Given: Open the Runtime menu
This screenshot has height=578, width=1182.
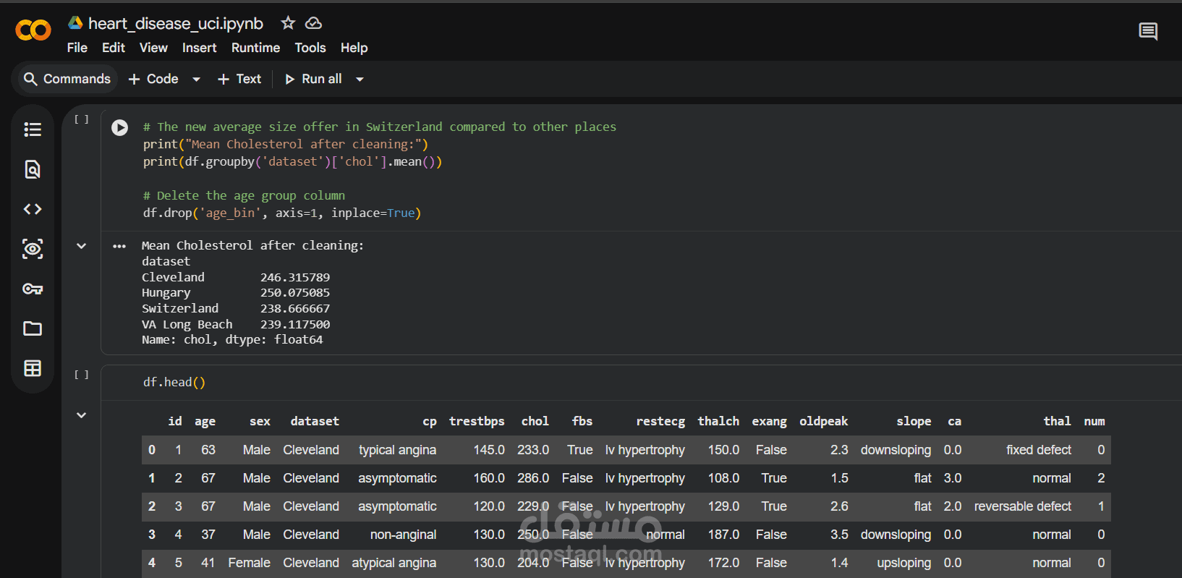Looking at the screenshot, I should click(x=255, y=48).
